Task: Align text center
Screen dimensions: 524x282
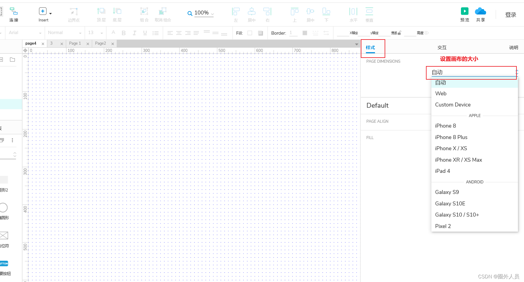Action: click(x=179, y=33)
